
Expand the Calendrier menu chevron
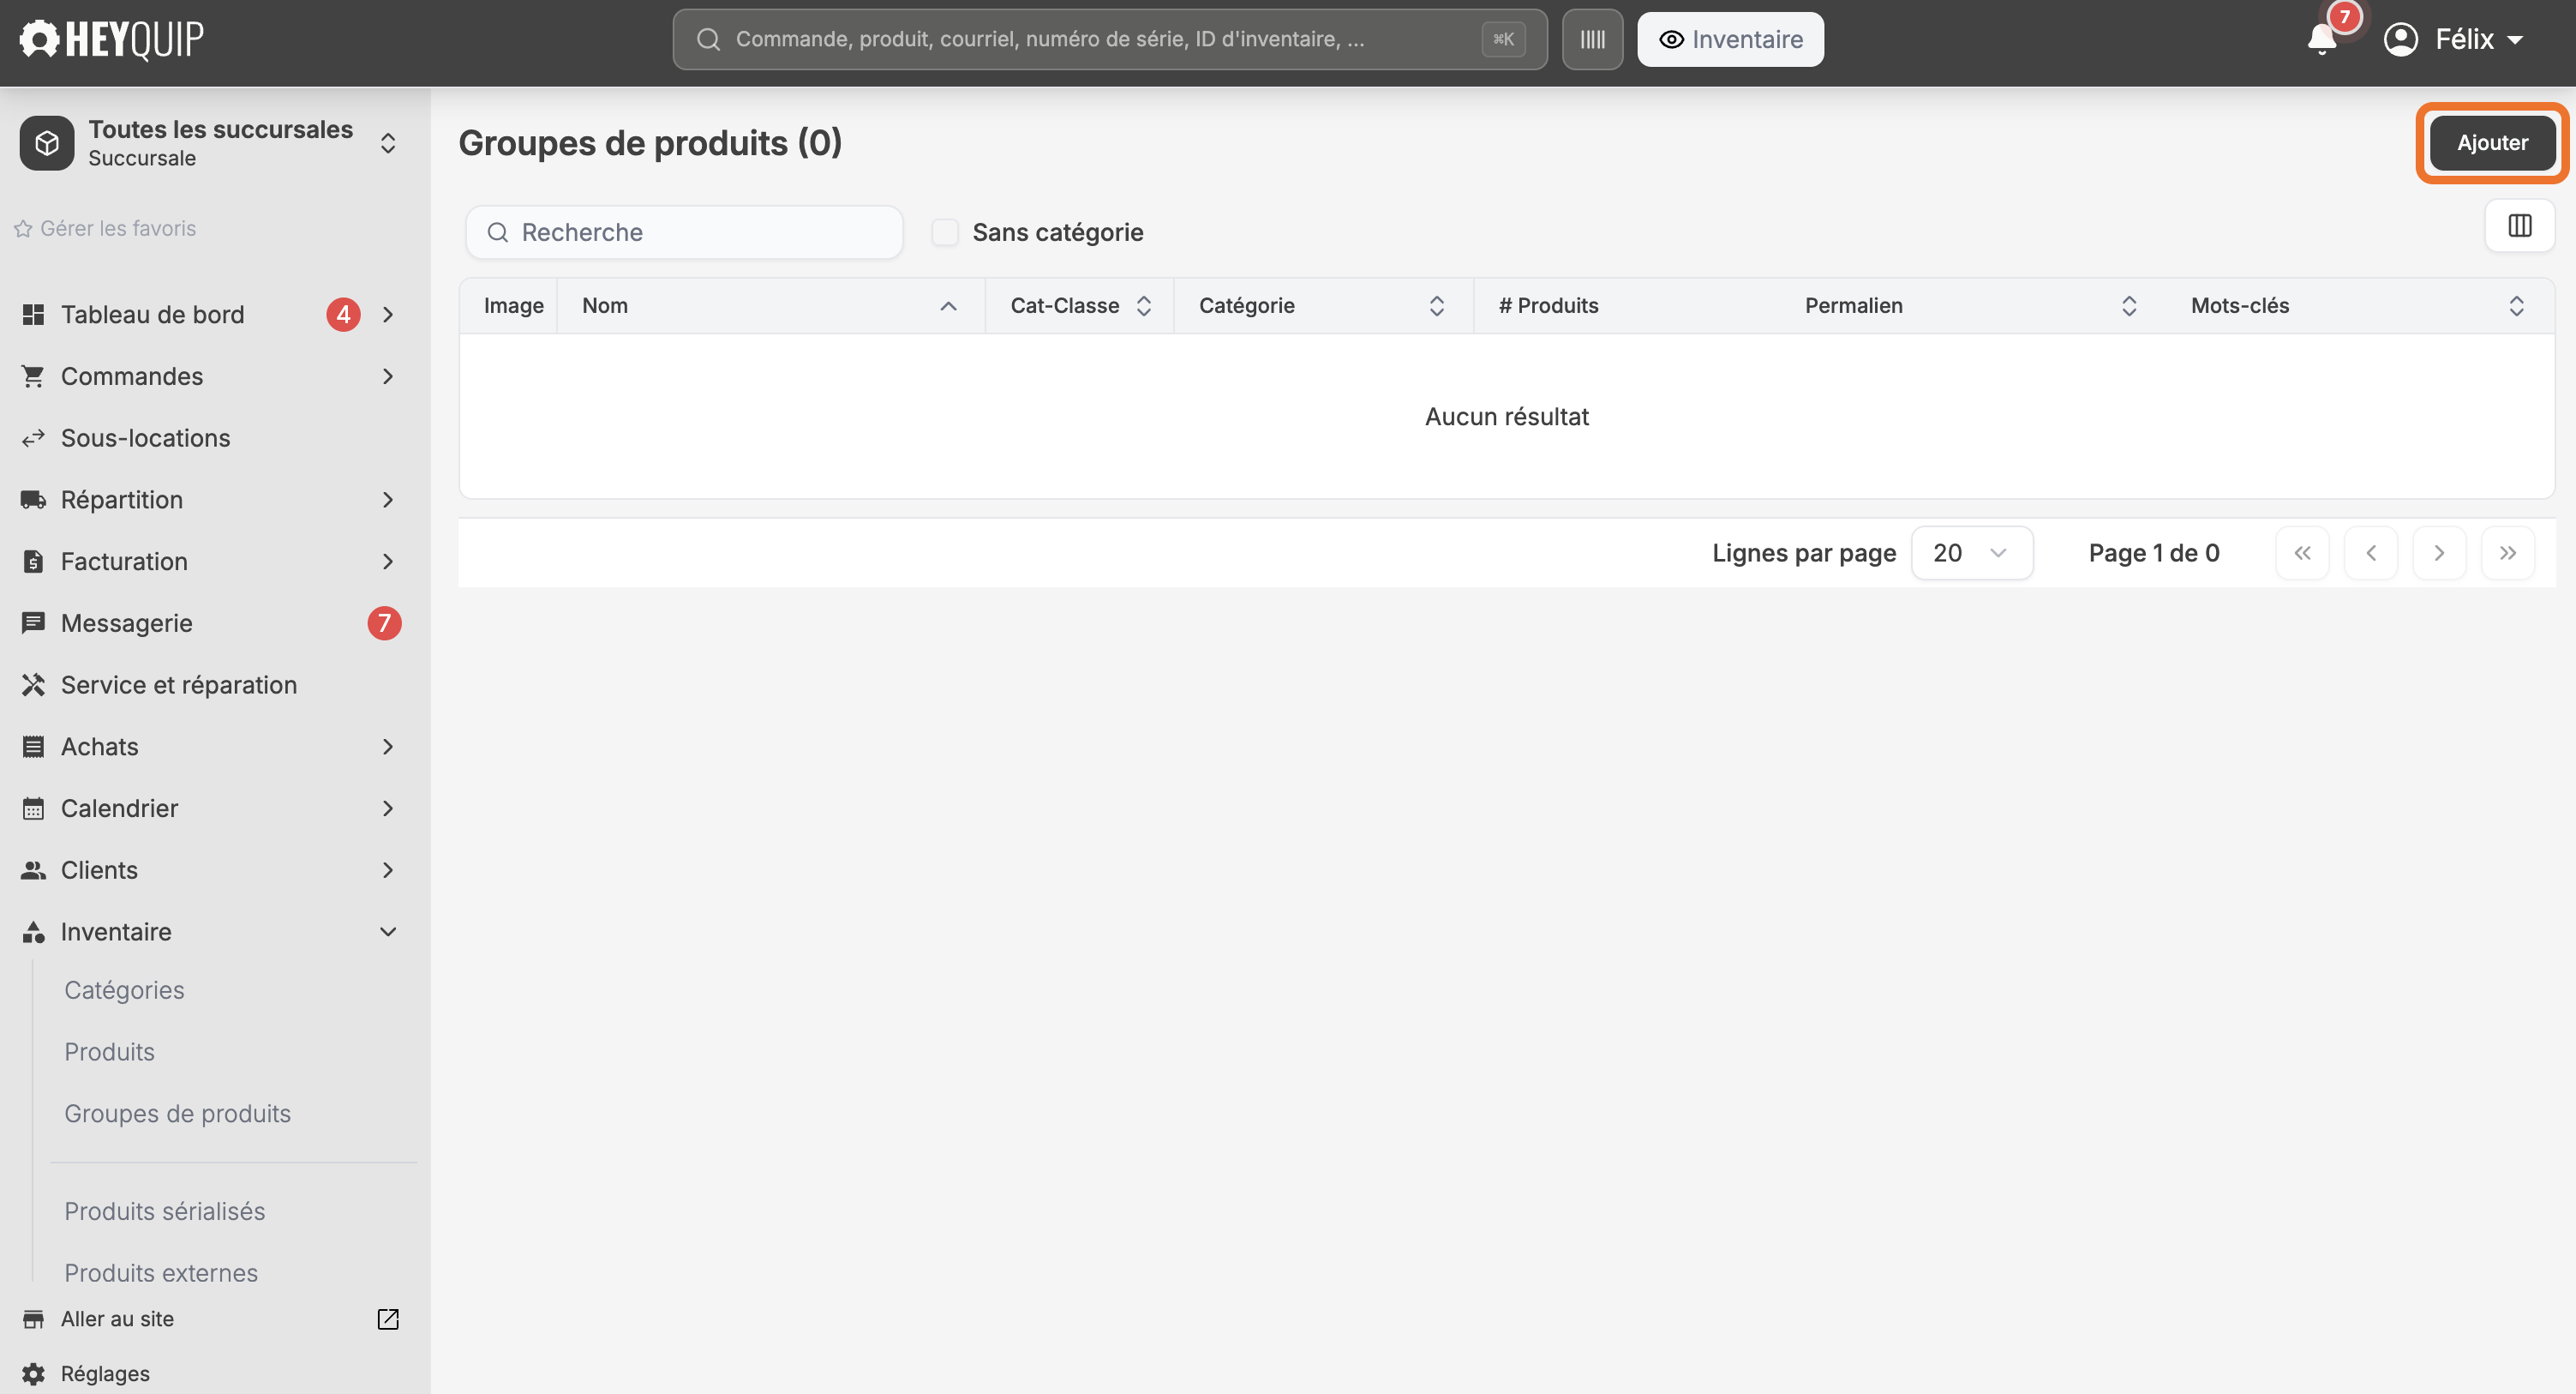coord(388,808)
